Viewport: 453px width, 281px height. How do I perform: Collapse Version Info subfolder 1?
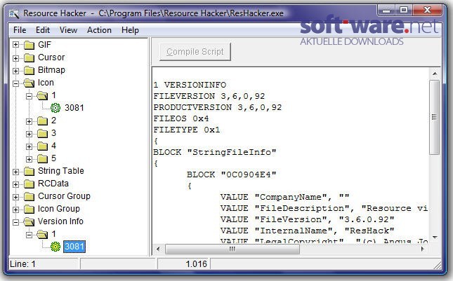(x=29, y=235)
